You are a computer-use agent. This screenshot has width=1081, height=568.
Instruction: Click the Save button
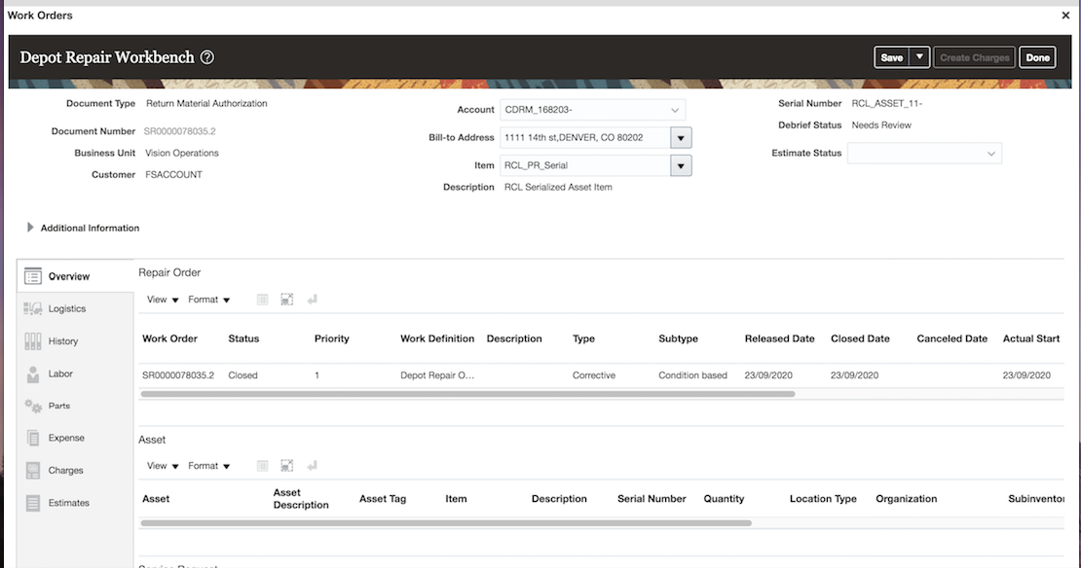(x=891, y=57)
